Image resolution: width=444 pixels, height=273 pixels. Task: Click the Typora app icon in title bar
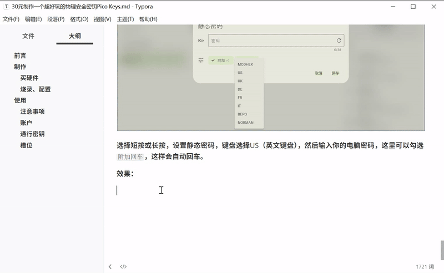pos(6,7)
